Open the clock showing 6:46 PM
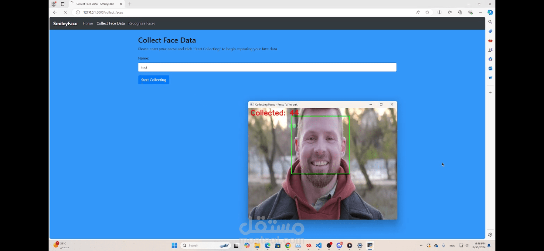Image resolution: width=544 pixels, height=251 pixels. (x=479, y=246)
